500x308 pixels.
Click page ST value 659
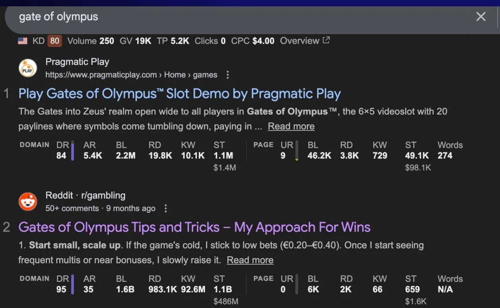[412, 289]
